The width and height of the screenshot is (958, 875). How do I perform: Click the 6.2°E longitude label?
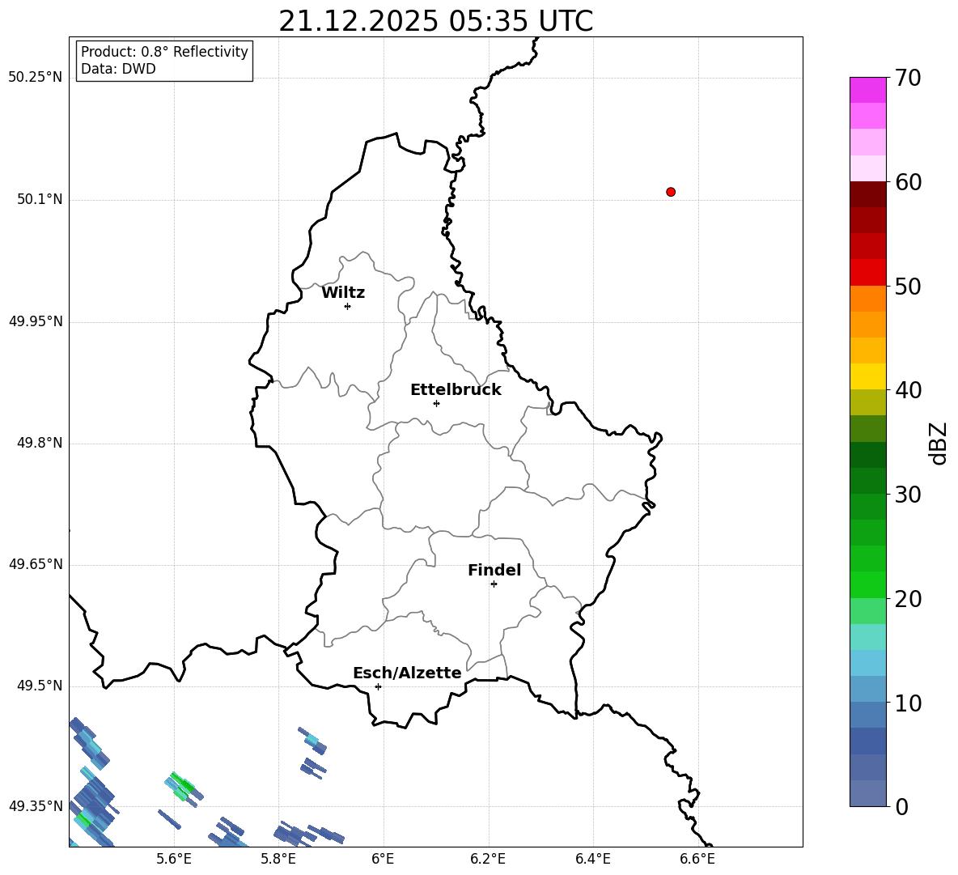pos(488,860)
